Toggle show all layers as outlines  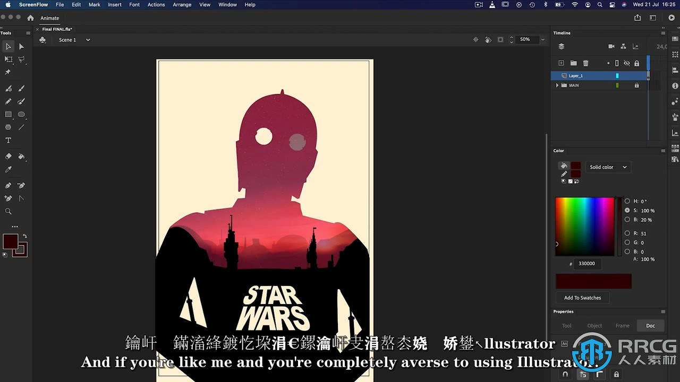tap(617, 63)
